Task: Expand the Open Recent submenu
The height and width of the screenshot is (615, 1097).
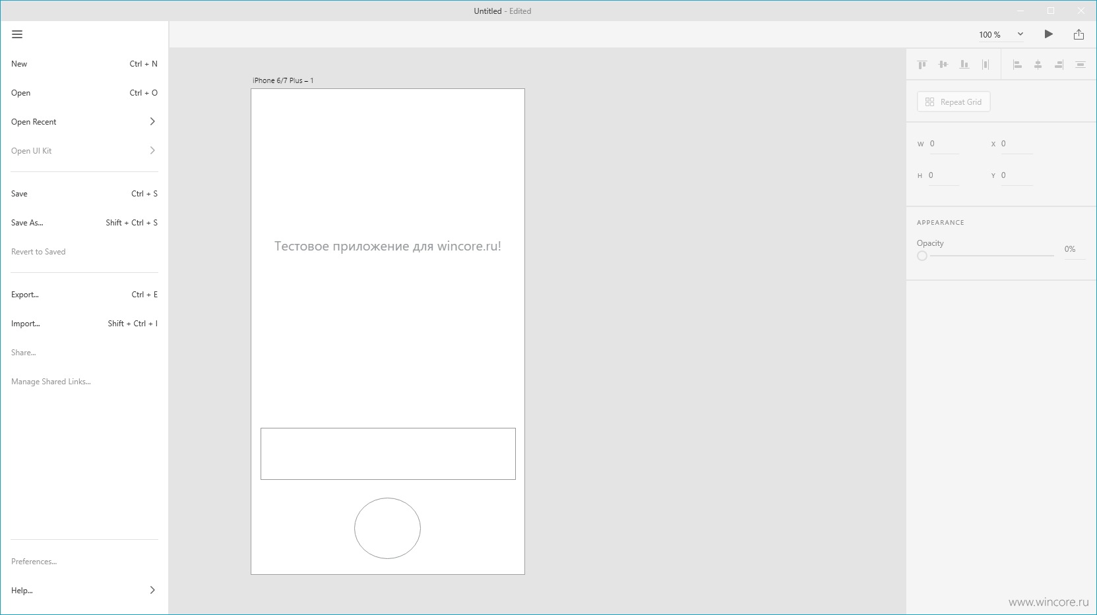Action: [x=84, y=122]
